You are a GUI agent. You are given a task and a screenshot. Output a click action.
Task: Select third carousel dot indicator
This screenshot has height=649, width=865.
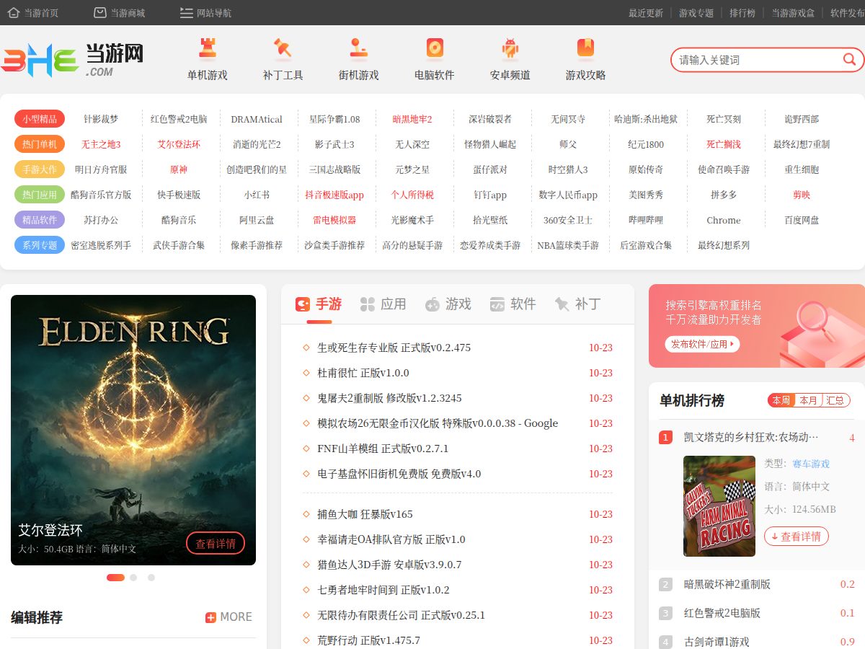coord(151,577)
